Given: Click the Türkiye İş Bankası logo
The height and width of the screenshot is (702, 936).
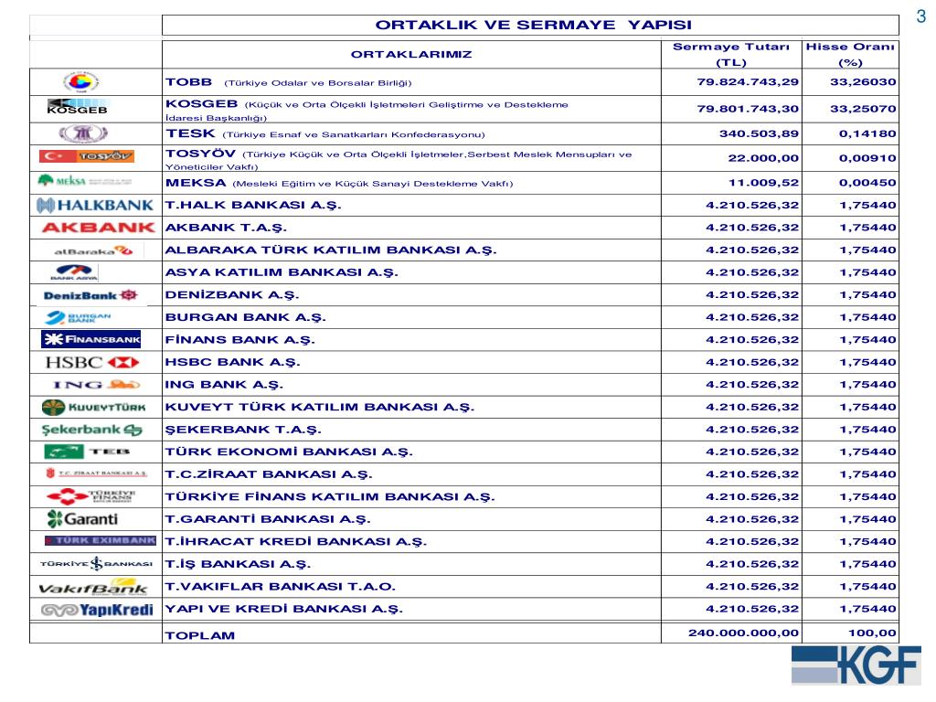Looking at the screenshot, I should (96, 563).
